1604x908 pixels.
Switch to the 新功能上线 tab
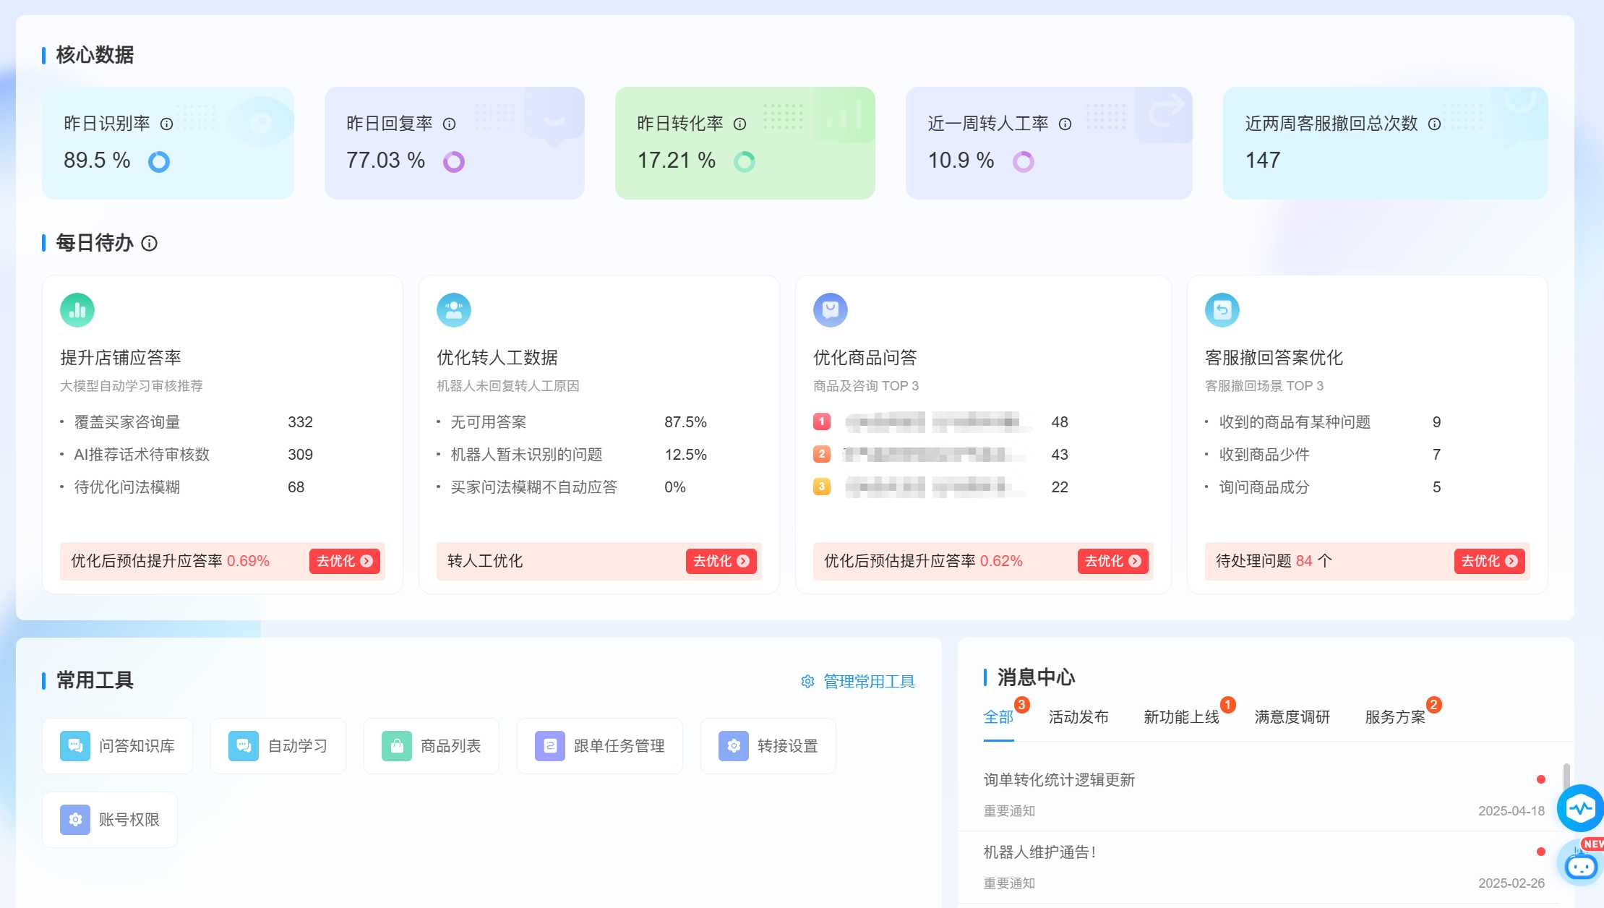point(1181,717)
